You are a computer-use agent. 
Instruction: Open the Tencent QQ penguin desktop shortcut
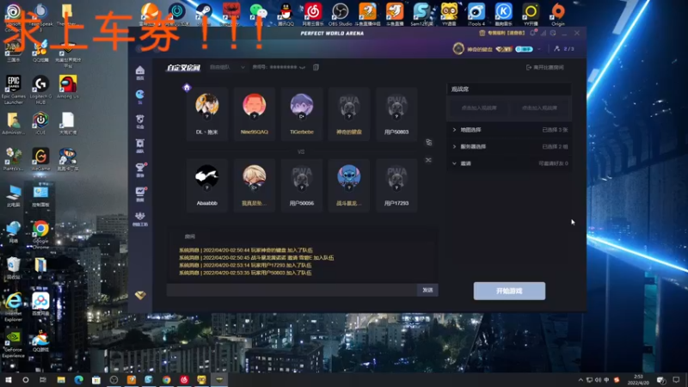[286, 14]
